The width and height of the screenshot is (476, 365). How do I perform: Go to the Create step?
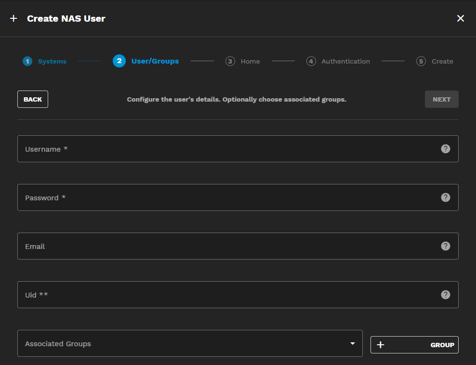tap(442, 61)
